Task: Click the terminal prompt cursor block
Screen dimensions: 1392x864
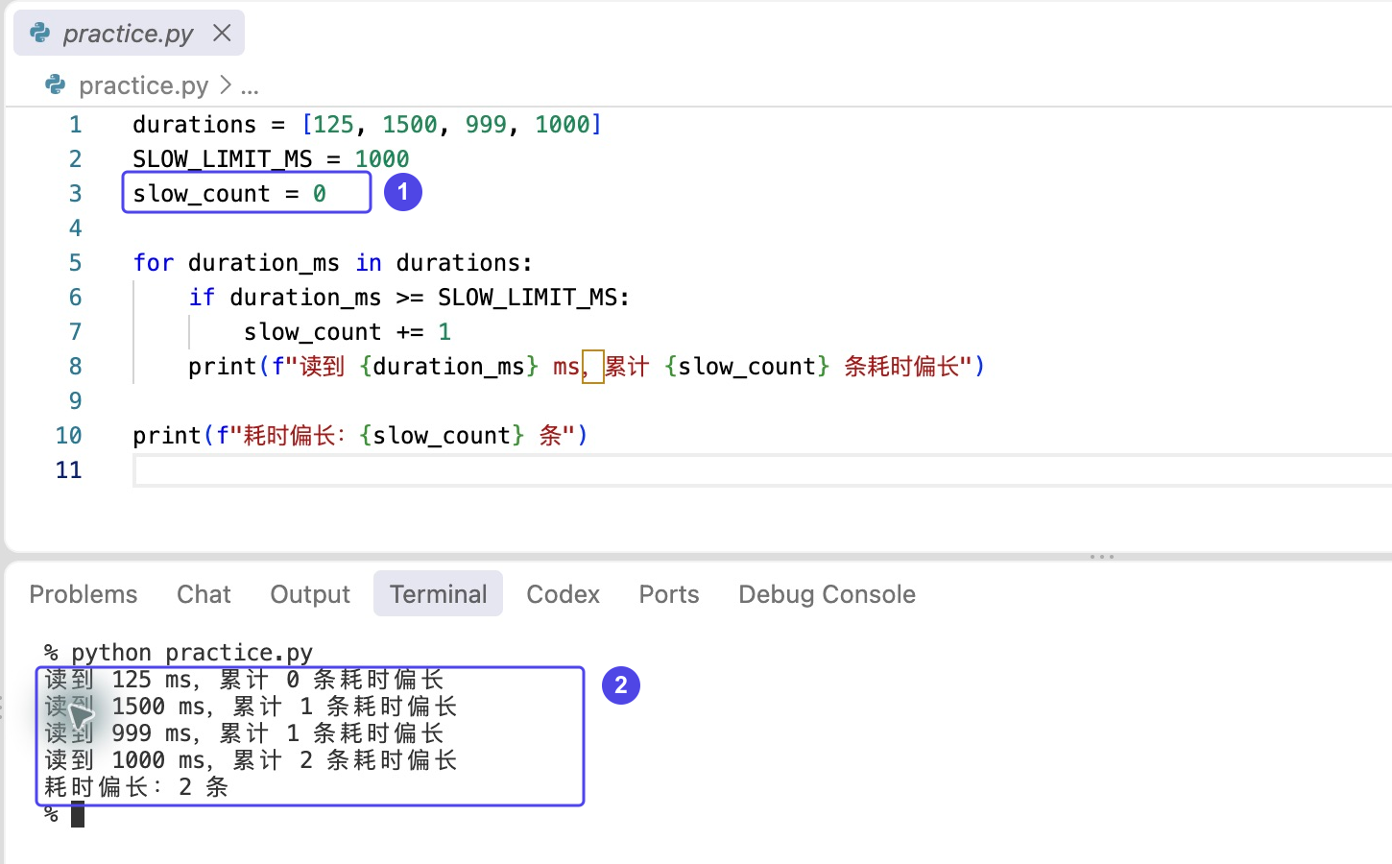Action: coord(78,815)
